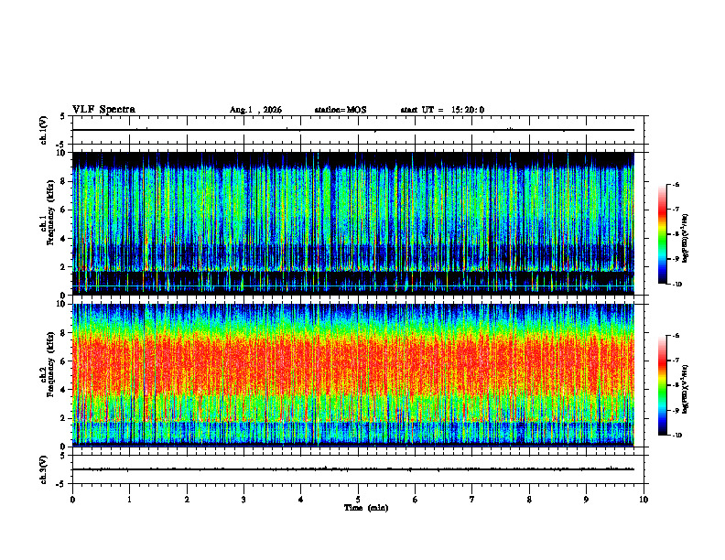Click the "-7" label on ch.2 colorbar
The image size is (725, 560).
[x=676, y=361]
